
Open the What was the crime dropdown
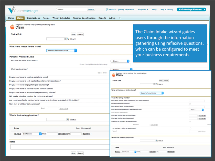(x=121, y=69)
